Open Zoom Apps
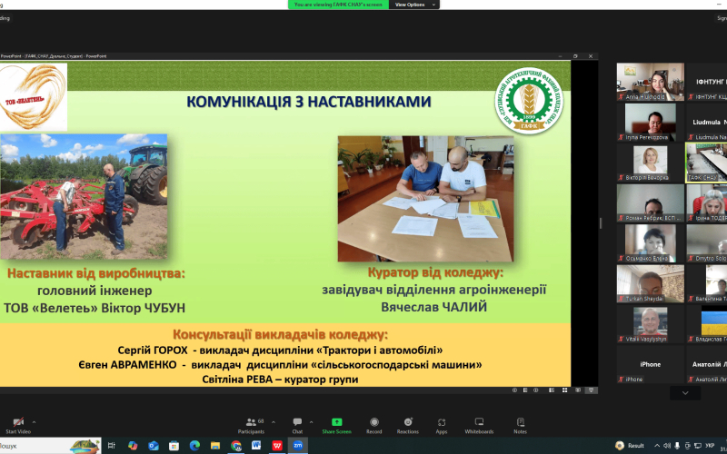This screenshot has width=727, height=454. tap(442, 425)
